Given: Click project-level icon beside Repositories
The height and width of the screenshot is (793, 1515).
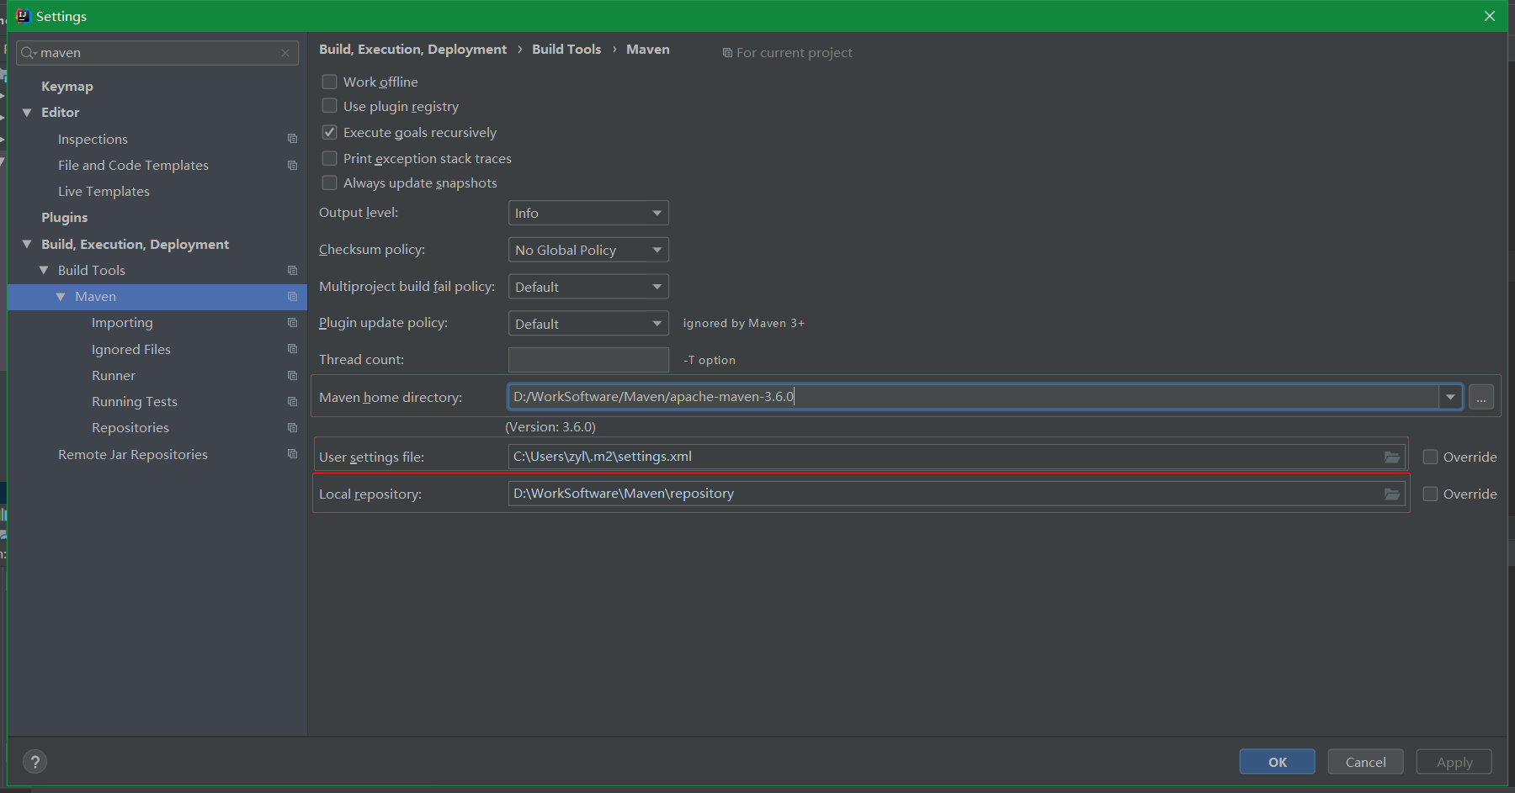Looking at the screenshot, I should (x=292, y=427).
